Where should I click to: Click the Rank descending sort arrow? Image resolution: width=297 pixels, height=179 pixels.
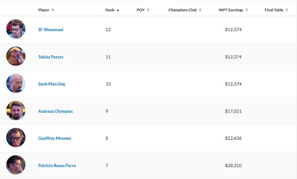pyautogui.click(x=118, y=10)
